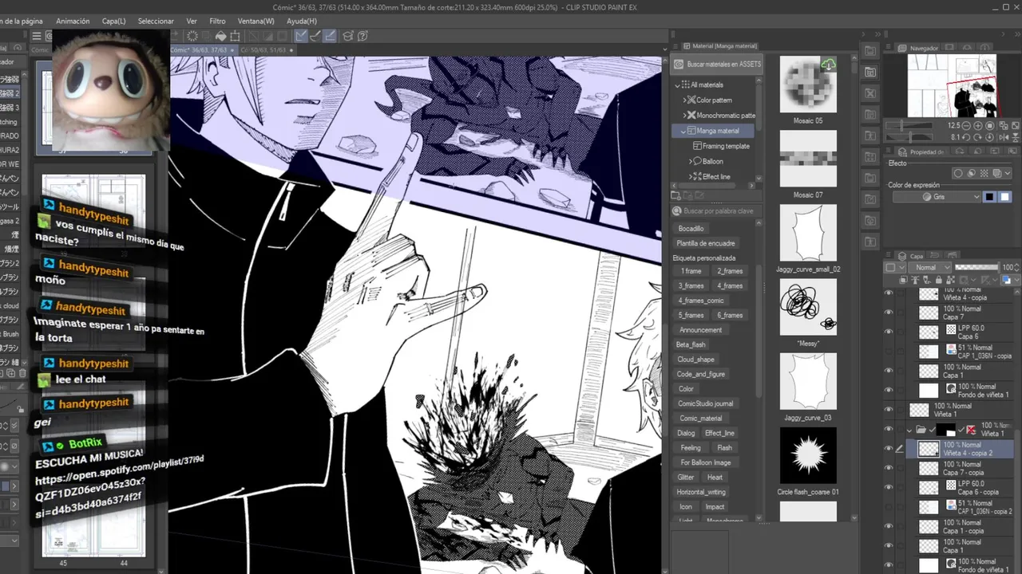Click Buscar materiales en ASSETS button
1022x574 pixels.
click(716, 64)
